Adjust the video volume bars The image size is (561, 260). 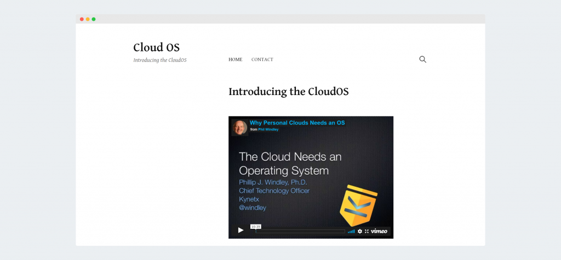351,231
